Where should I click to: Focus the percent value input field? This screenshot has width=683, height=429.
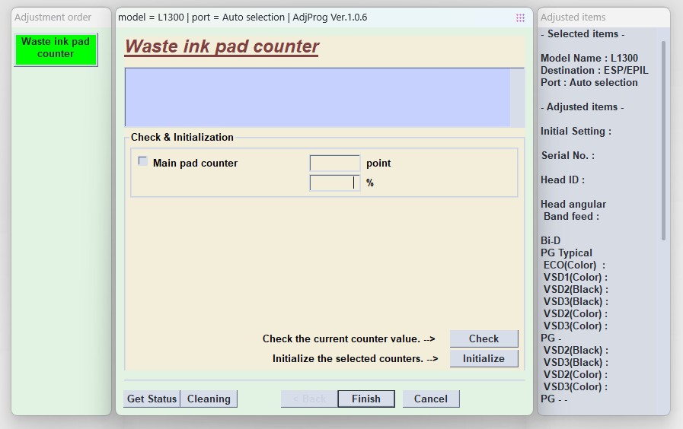tap(334, 183)
